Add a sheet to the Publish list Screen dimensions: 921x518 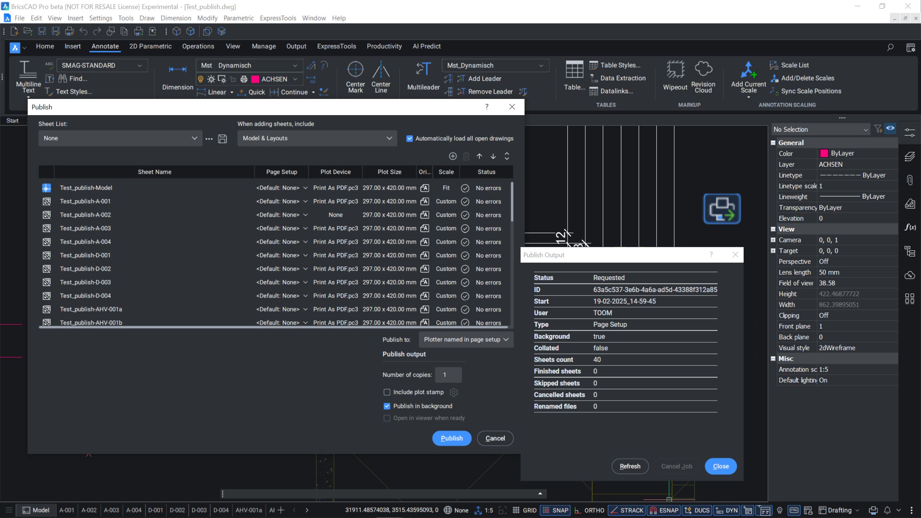452,156
